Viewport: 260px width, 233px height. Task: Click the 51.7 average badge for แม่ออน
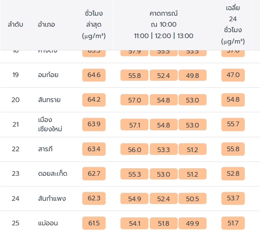click(x=233, y=223)
